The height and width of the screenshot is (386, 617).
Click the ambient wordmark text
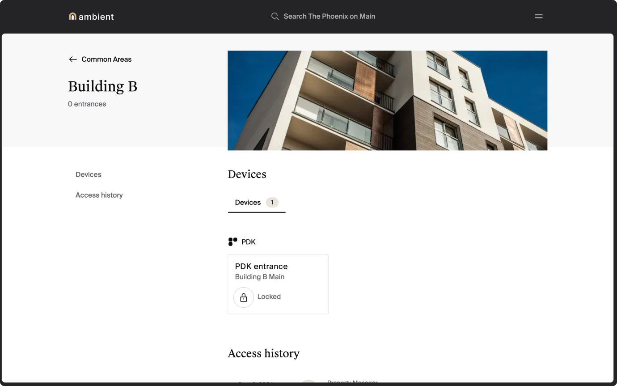(x=96, y=17)
